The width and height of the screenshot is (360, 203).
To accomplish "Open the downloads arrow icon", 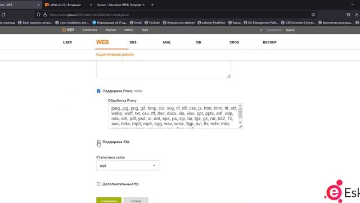I will click(357, 15).
